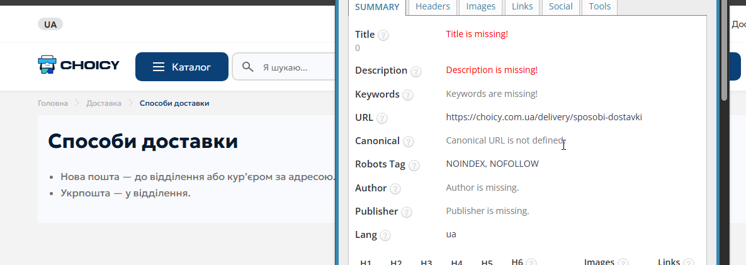Click 'Canonical URL is not defined' text

(505, 140)
